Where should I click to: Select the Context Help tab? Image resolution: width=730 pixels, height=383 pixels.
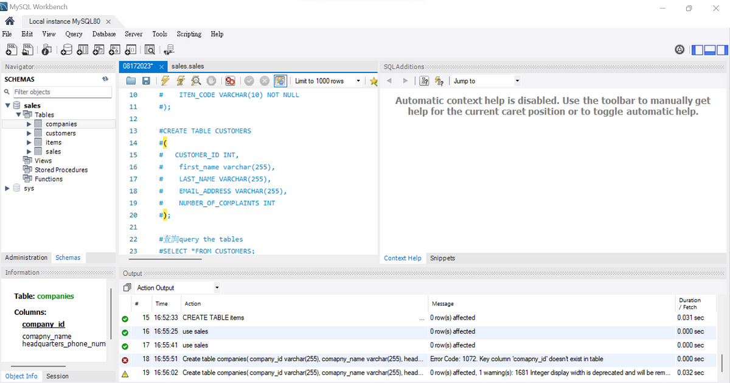(x=403, y=258)
